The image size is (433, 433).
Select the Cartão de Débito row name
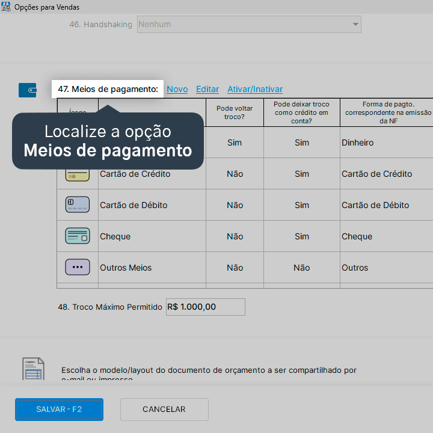[x=134, y=205]
